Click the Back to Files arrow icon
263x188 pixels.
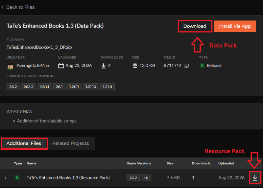[2, 7]
